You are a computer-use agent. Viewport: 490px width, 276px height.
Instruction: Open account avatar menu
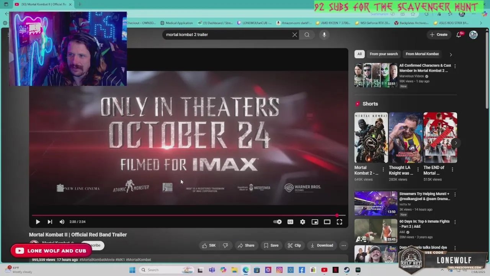[474, 34]
